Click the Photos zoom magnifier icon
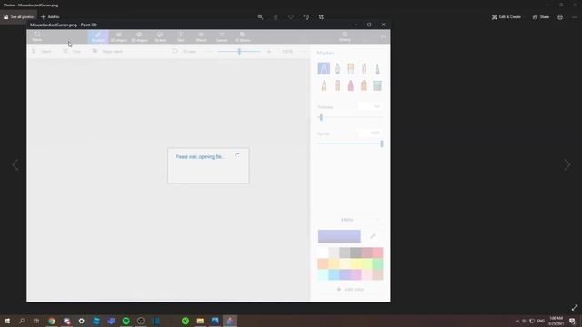 [261, 17]
